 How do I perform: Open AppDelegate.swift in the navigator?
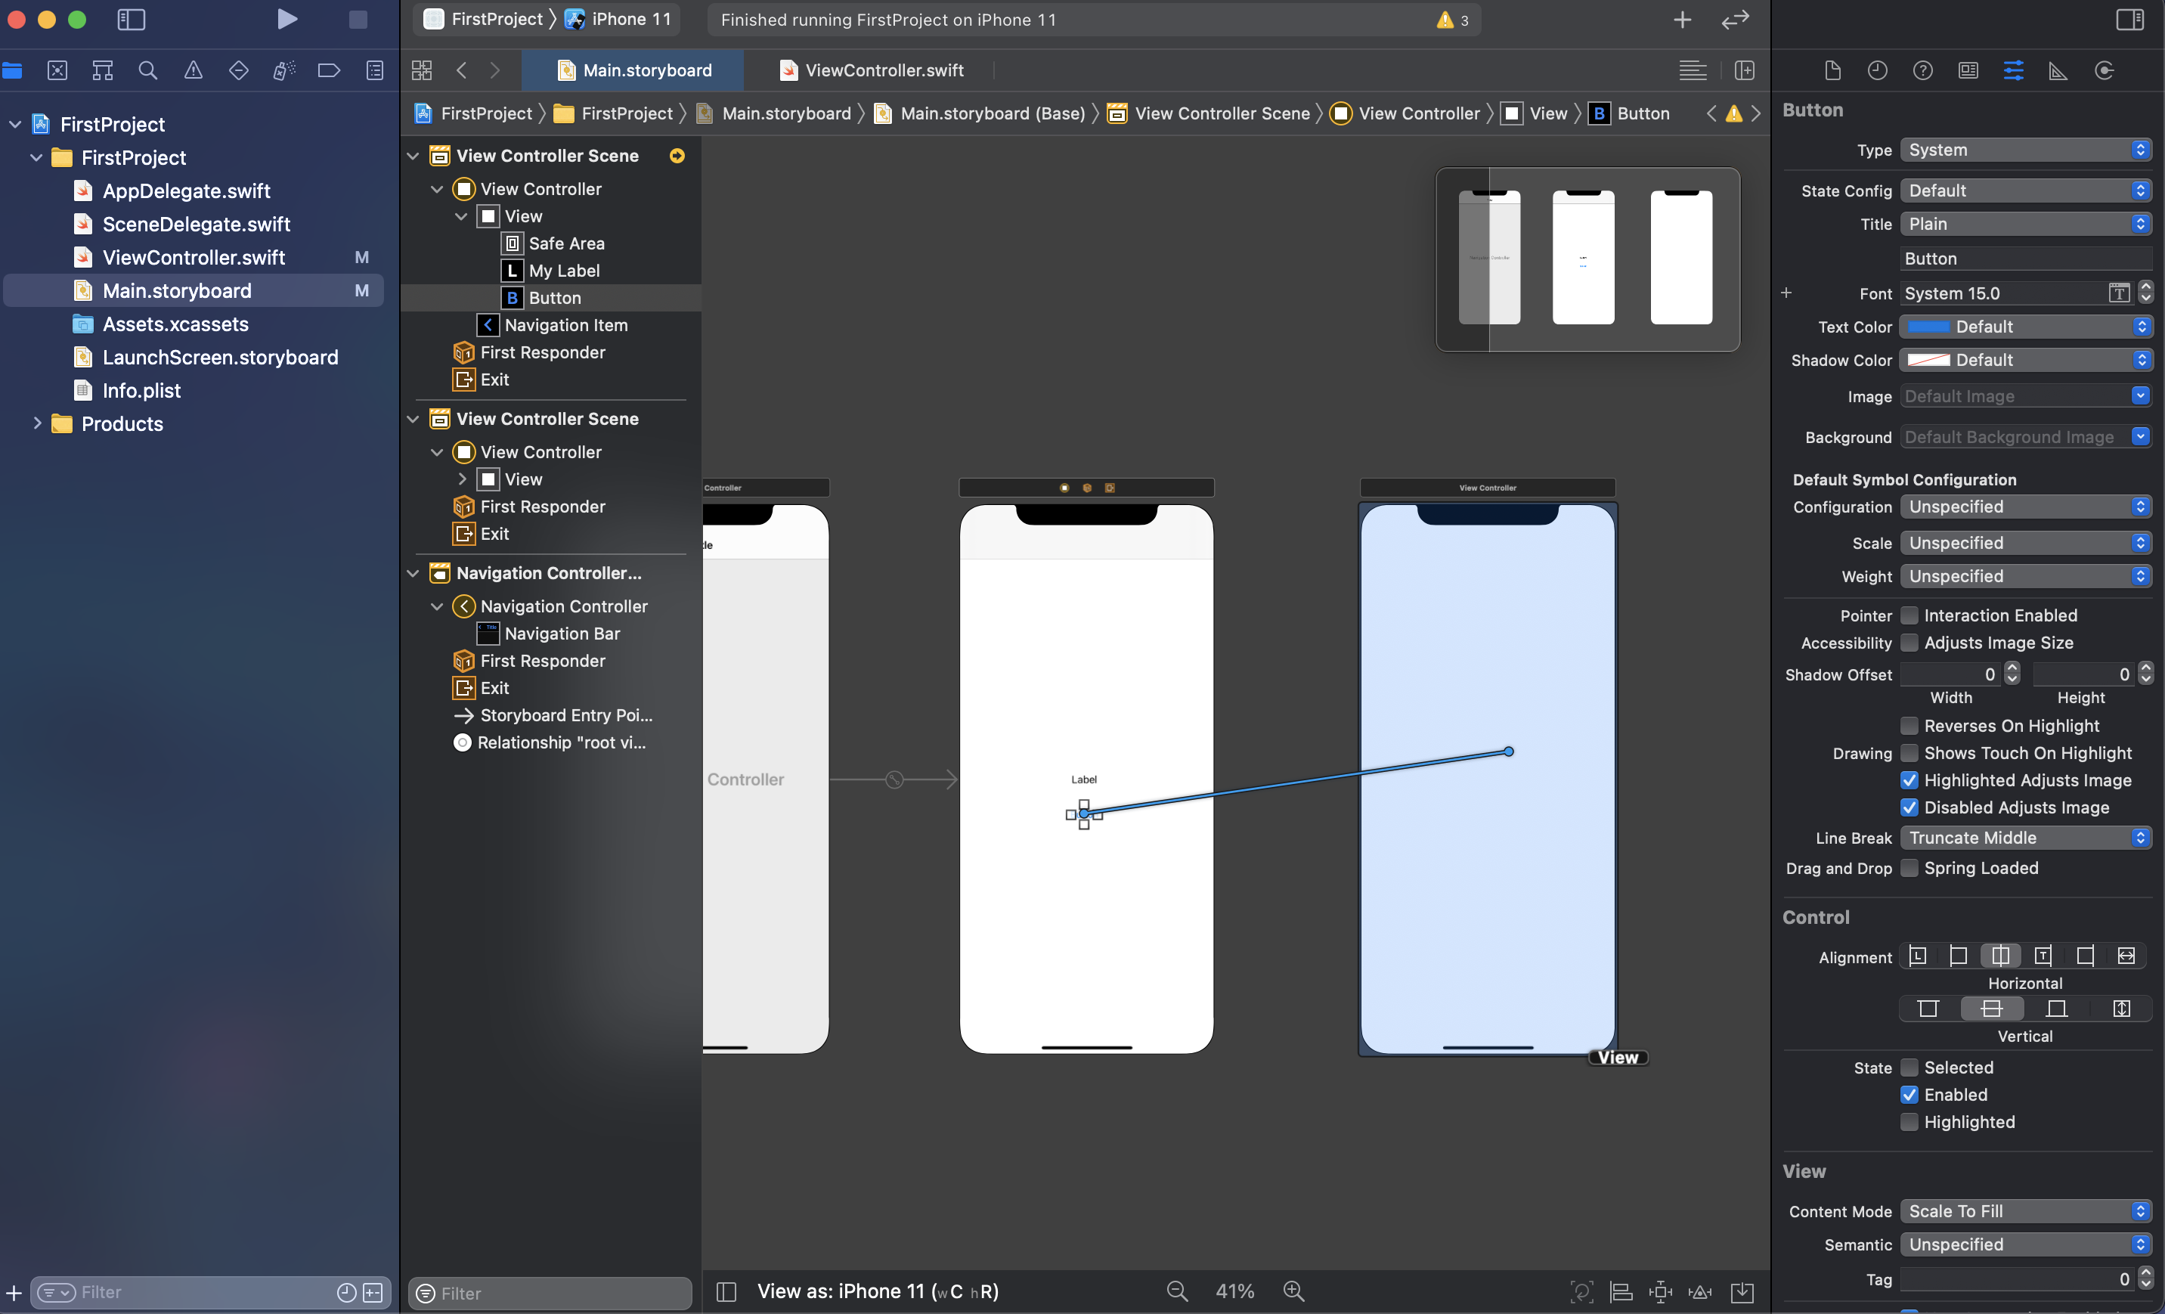pos(186,191)
